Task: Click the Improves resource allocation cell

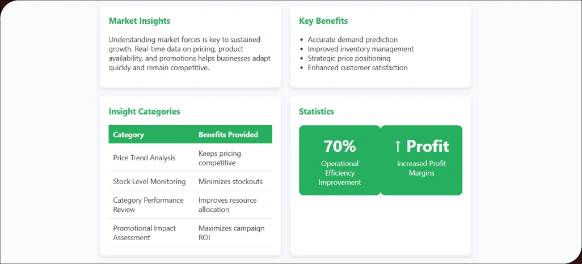Action: click(227, 205)
